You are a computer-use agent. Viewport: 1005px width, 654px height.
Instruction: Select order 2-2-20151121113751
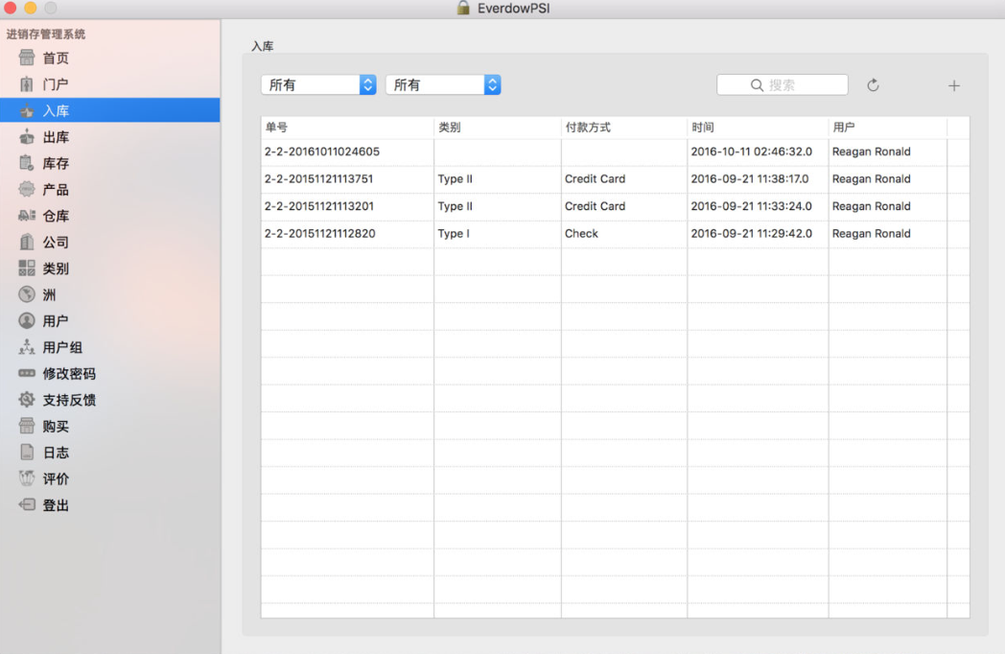point(318,179)
